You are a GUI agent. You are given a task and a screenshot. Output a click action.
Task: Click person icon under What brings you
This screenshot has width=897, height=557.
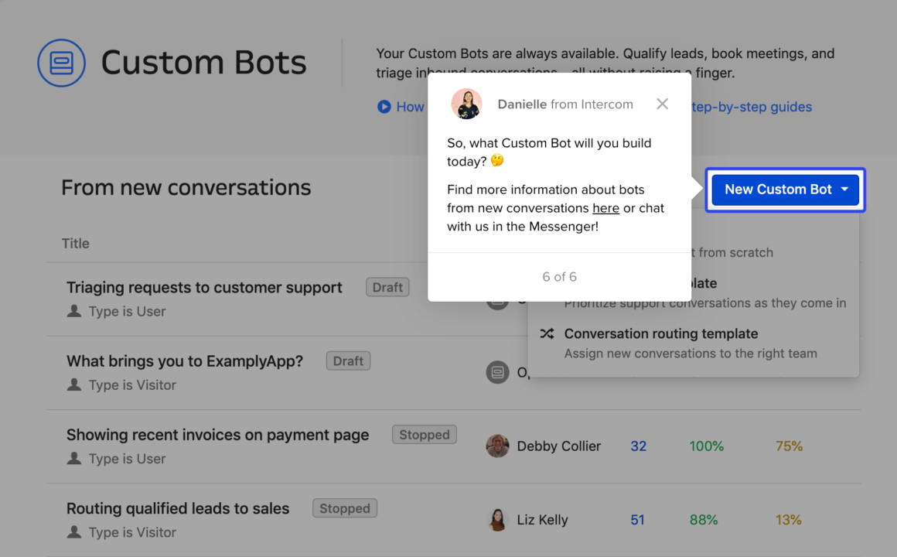click(x=73, y=384)
